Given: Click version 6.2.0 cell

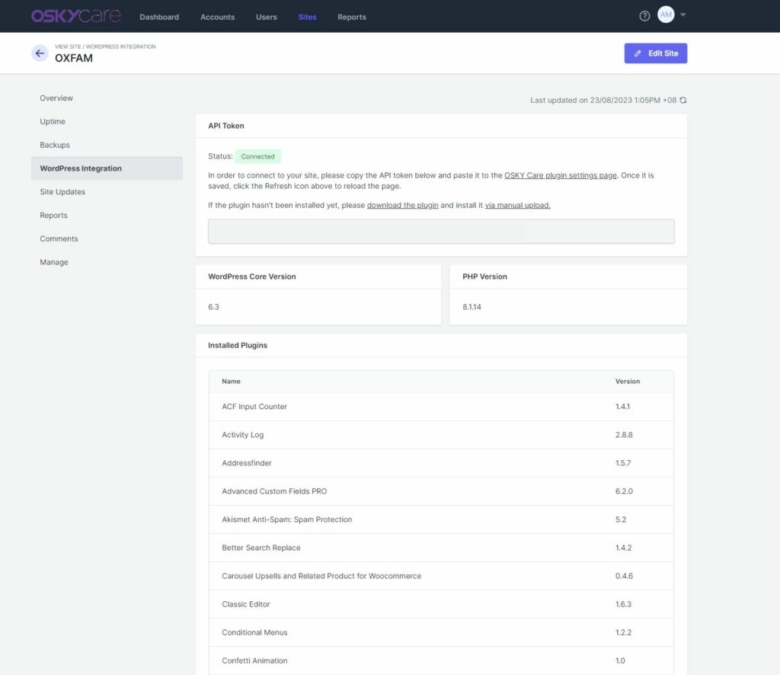Looking at the screenshot, I should [x=624, y=491].
